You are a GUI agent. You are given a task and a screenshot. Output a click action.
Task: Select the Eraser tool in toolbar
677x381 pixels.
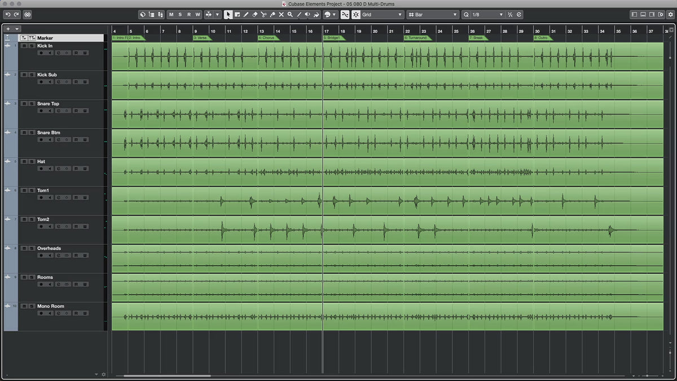(x=254, y=15)
